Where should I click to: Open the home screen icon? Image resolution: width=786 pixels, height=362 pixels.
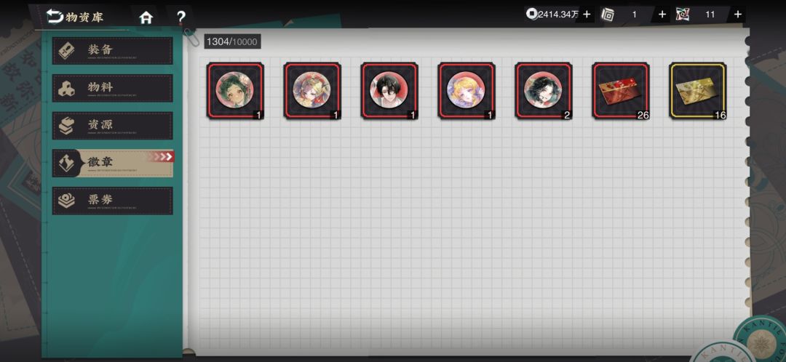tap(146, 17)
